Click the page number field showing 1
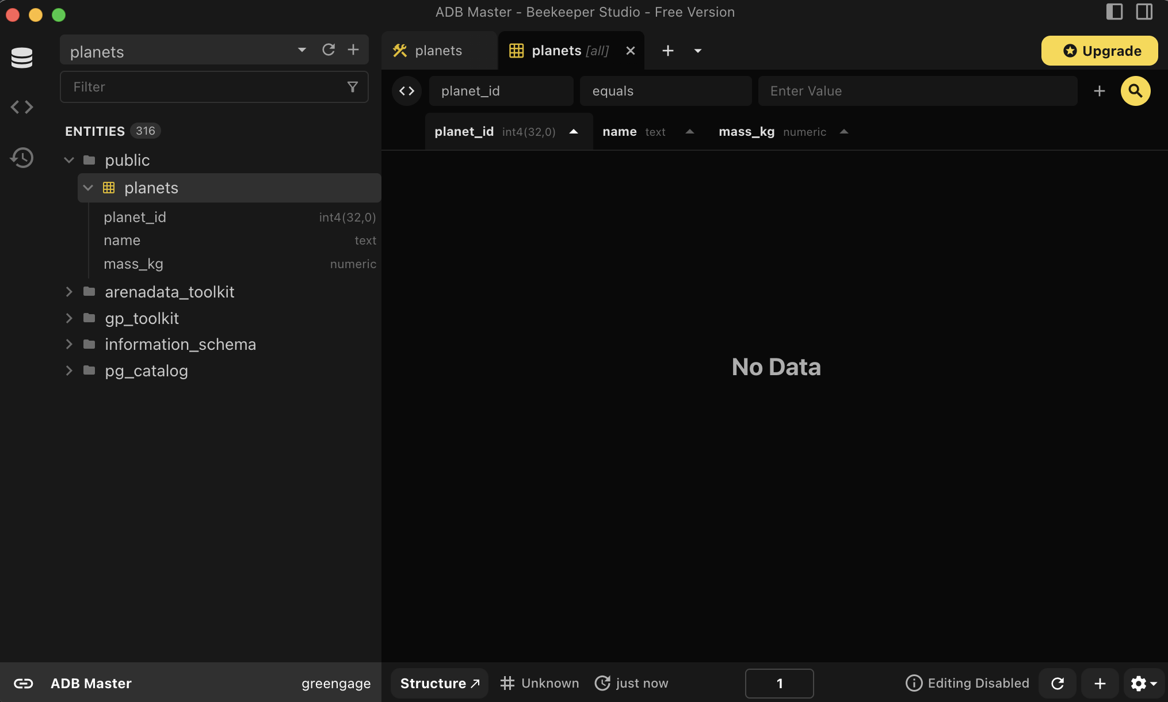This screenshot has width=1168, height=702. pyautogui.click(x=780, y=683)
